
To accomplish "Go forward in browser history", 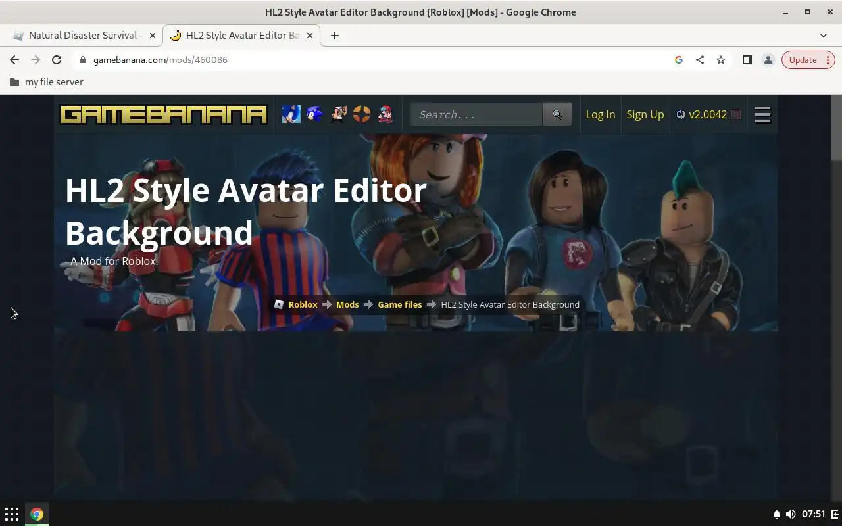I will point(36,60).
